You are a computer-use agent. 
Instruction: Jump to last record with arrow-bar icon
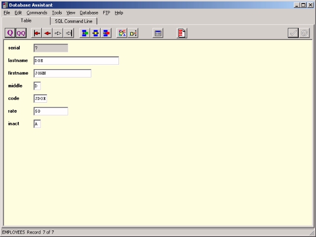tap(69, 33)
